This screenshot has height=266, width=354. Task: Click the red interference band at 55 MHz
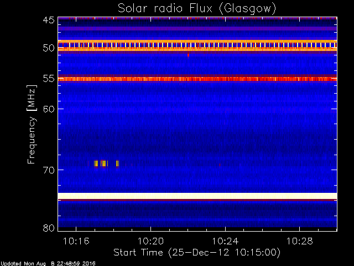pos(197,79)
